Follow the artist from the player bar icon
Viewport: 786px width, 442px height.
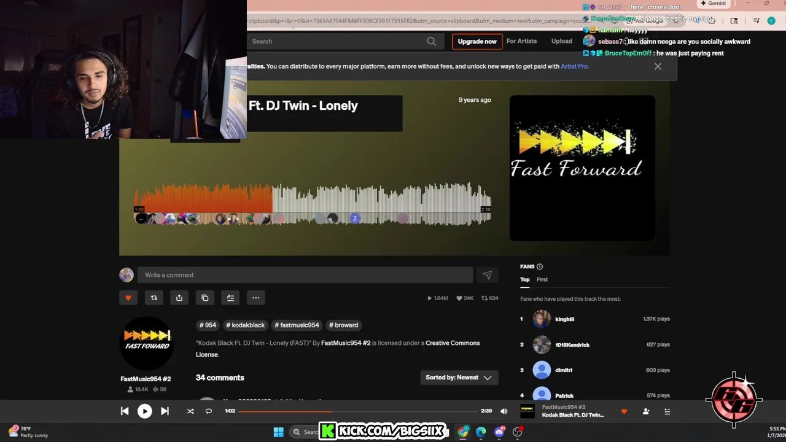click(646, 411)
